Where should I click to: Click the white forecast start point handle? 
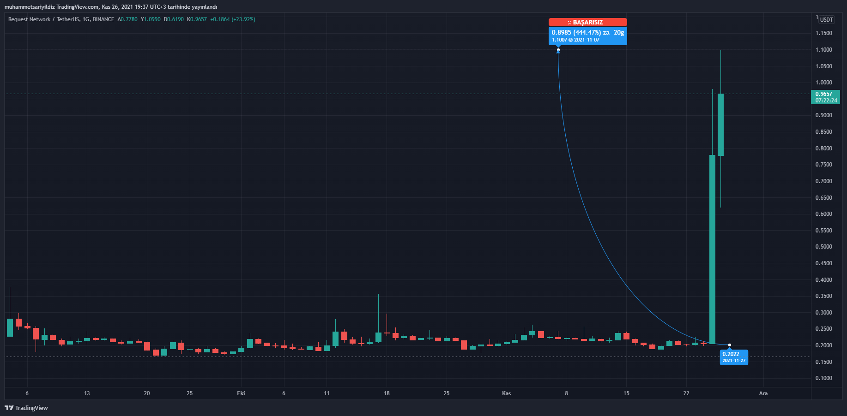tap(730, 345)
